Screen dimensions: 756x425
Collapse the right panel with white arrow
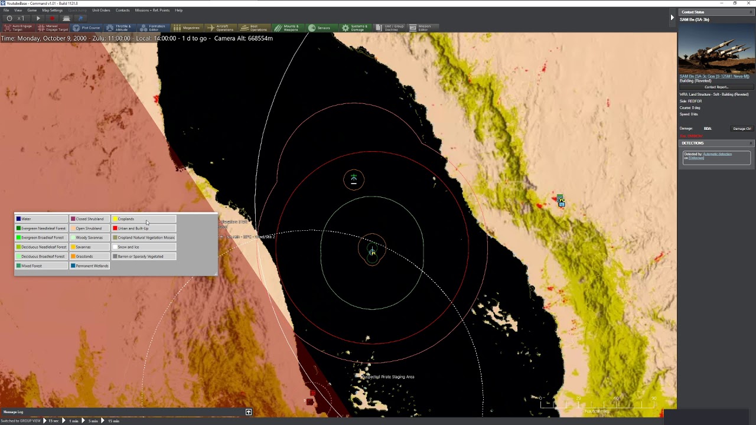tap(672, 18)
